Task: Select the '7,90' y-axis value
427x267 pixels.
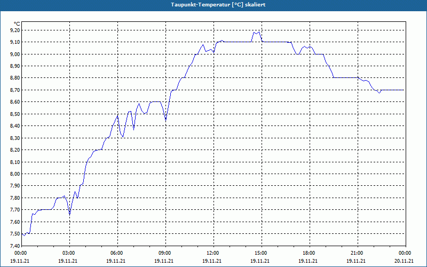Action: tap(15, 186)
